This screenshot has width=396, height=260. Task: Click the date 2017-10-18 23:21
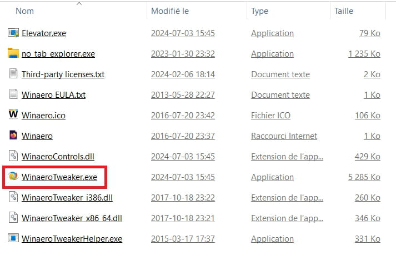pos(183,218)
